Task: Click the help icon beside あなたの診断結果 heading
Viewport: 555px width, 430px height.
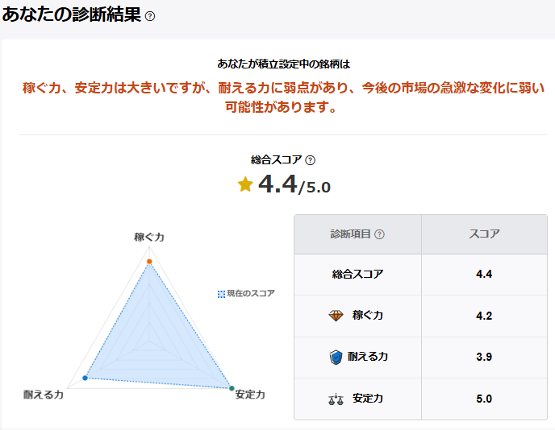Action: (x=150, y=16)
